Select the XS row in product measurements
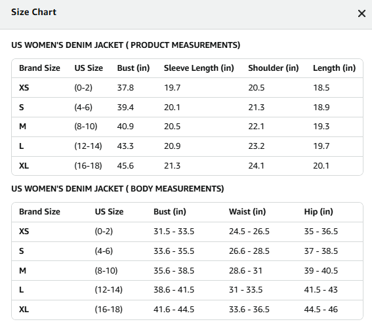The image size is (372, 326). click(187, 88)
